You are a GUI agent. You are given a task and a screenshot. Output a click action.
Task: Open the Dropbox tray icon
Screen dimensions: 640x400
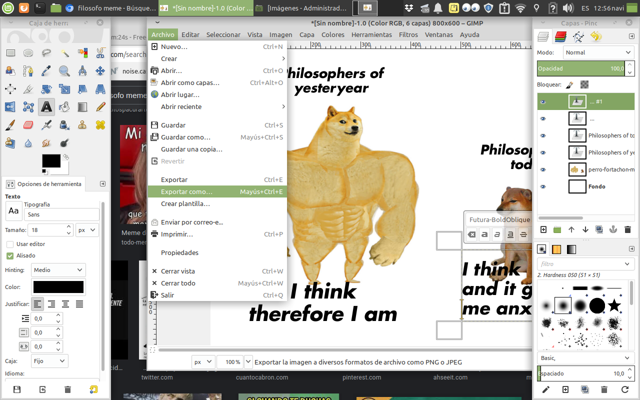tap(409, 8)
